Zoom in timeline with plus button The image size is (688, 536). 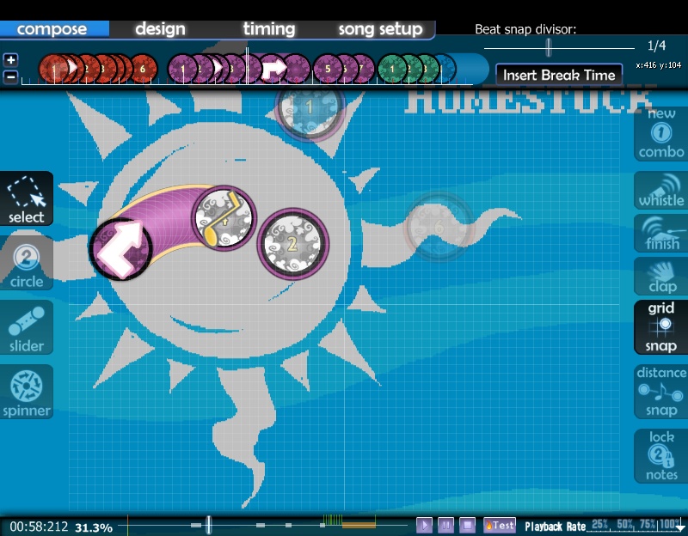(x=10, y=59)
